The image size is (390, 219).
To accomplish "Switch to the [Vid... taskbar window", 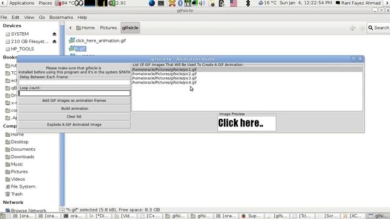I will tap(125, 216).
